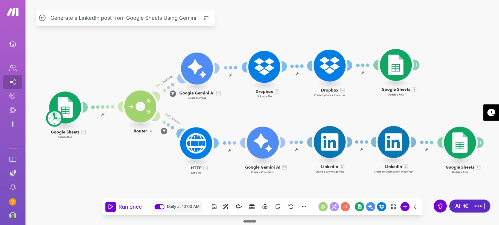Open the AI agents sidebar icon
The height and width of the screenshot is (225, 499).
[x=13, y=96]
